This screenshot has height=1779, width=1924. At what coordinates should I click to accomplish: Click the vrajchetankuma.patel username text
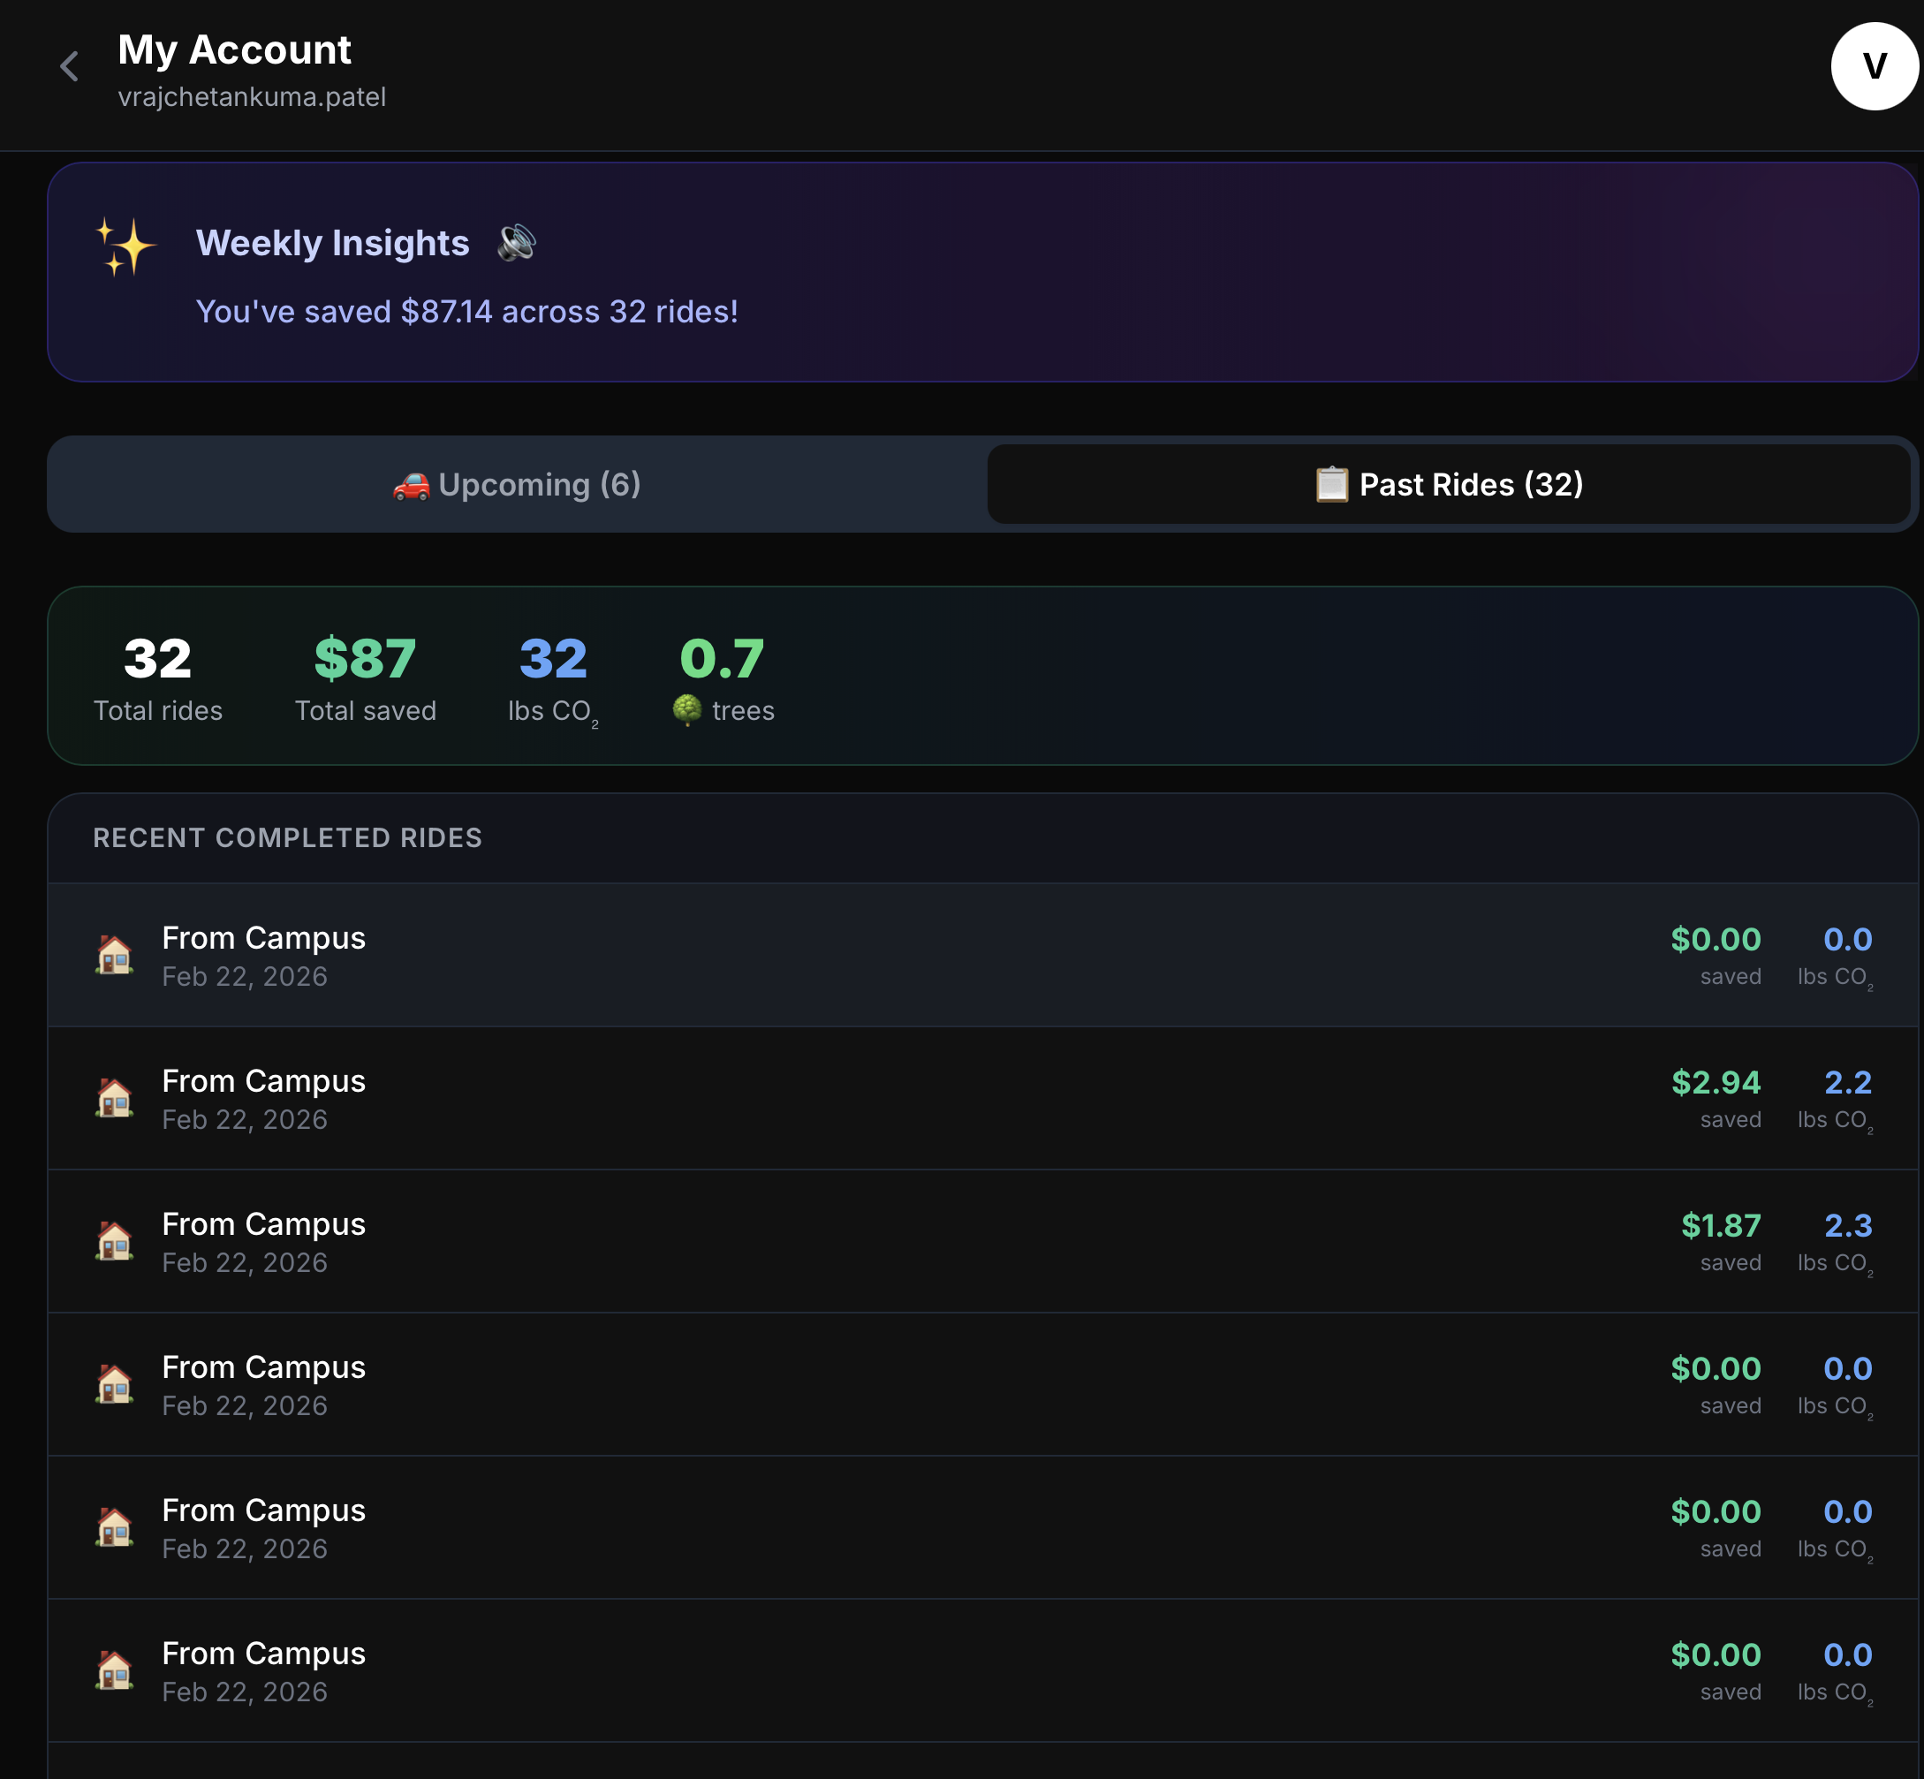coord(252,97)
